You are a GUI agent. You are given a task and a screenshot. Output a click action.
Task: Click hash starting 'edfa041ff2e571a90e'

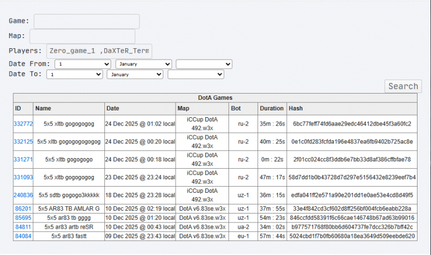pyautogui.click(x=352, y=195)
